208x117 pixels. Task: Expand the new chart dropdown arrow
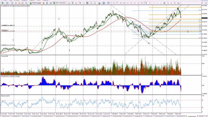4,3
